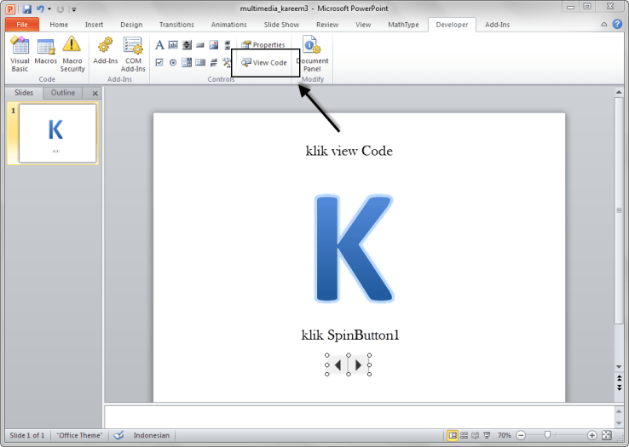Select the slide 1 thumbnail
Viewport: 629px width, 447px height.
[57, 134]
